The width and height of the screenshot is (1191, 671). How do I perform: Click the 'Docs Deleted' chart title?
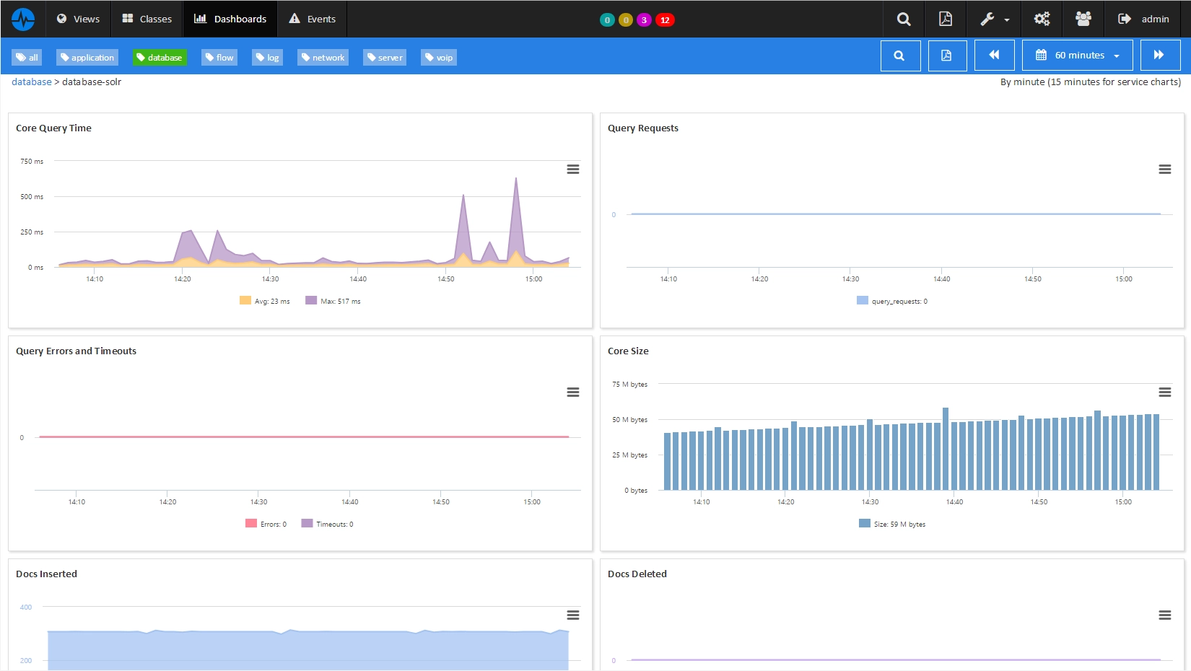click(x=637, y=574)
